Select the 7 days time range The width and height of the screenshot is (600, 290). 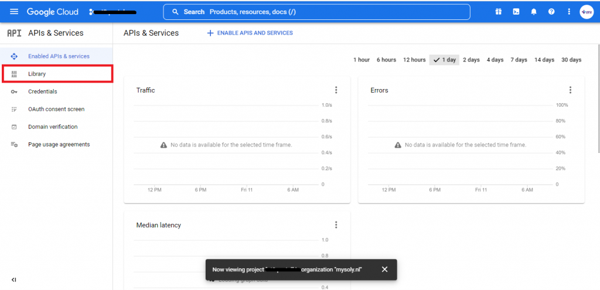coord(519,60)
